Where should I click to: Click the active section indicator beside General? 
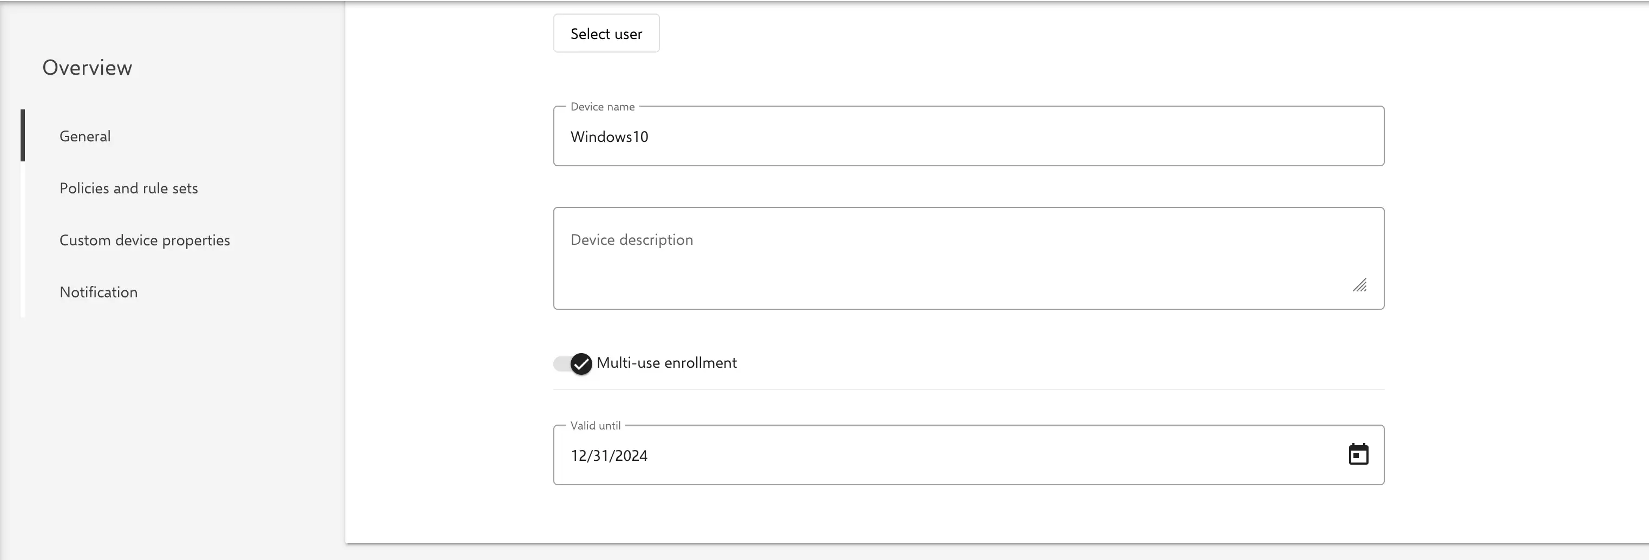23,135
